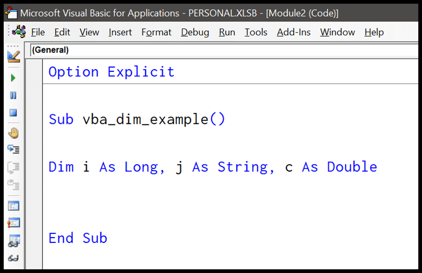Image resolution: width=422 pixels, height=273 pixels.
Task: Toggle breakpoint using the hand icon
Action: (x=14, y=133)
